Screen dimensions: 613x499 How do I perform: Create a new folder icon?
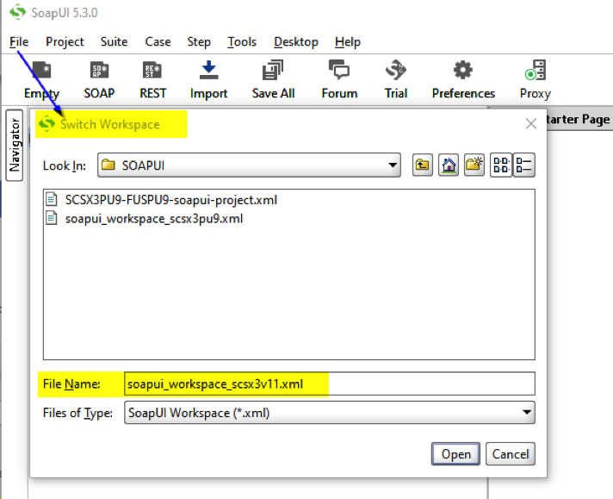click(x=474, y=165)
